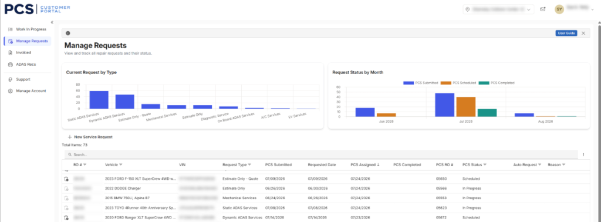The image size is (601, 222).
Task: Click the Dynamic ADAS Services chart bar
Action: pos(125,102)
